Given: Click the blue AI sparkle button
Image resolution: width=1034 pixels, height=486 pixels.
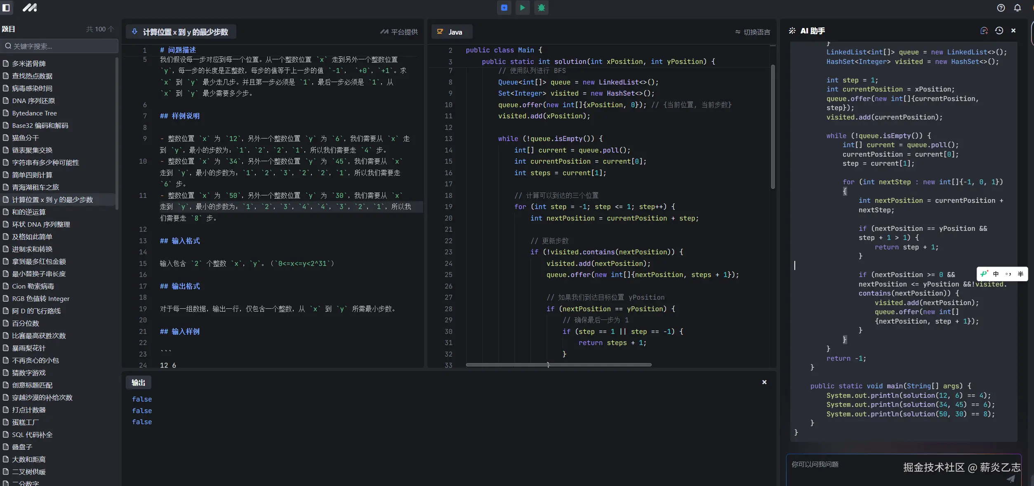Looking at the screenshot, I should click(x=504, y=7).
